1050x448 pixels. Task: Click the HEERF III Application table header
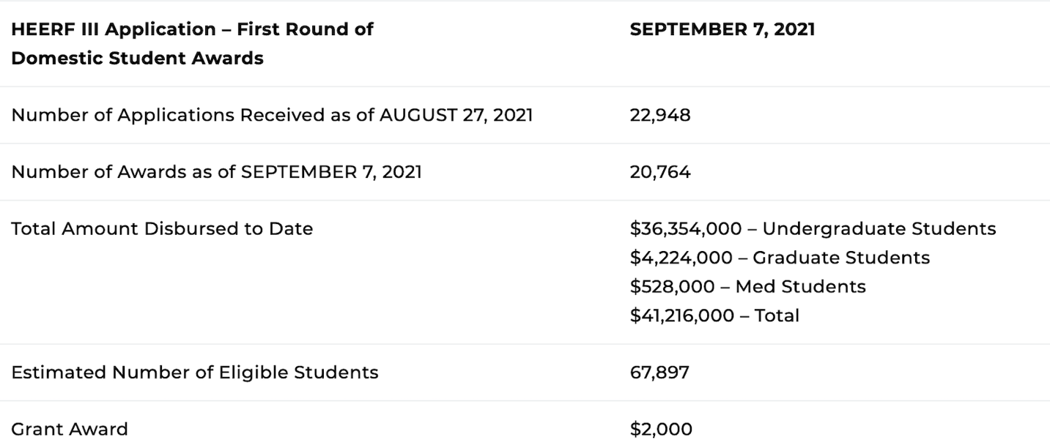pos(192,44)
